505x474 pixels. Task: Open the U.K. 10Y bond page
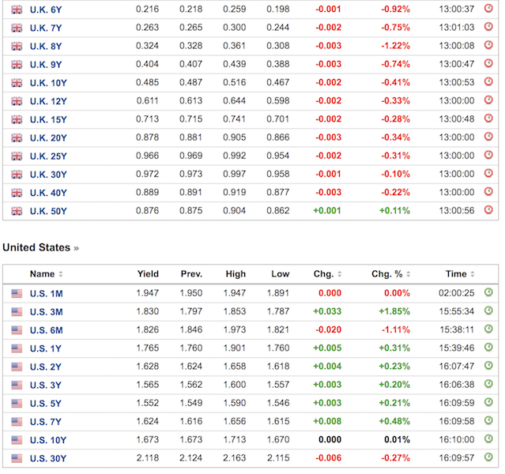(48, 83)
